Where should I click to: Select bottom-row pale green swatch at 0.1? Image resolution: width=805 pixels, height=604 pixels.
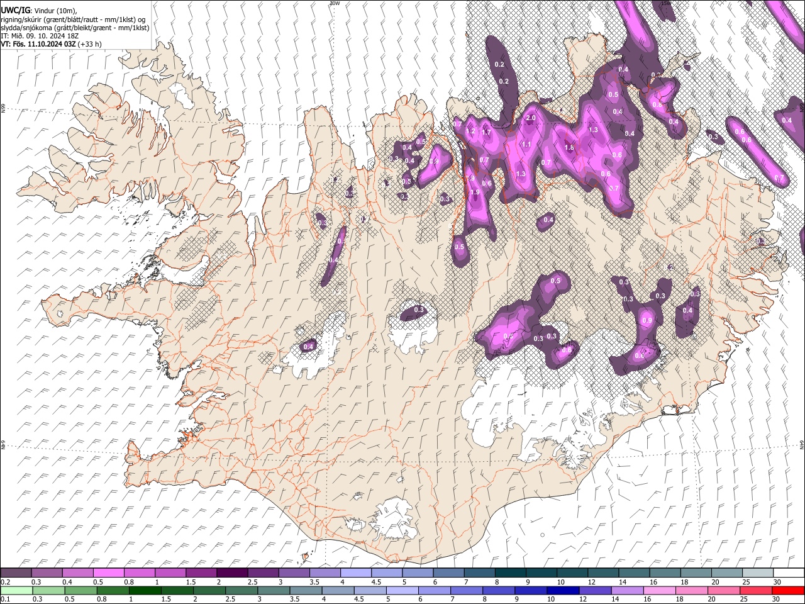click(x=16, y=590)
